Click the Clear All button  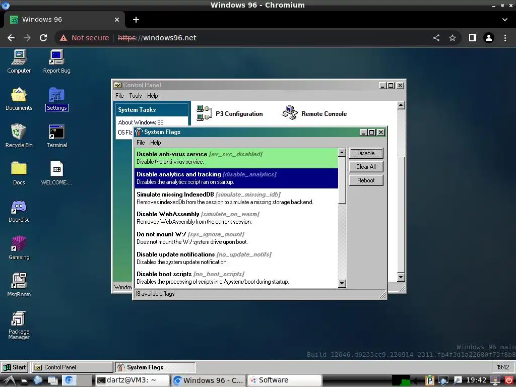pyautogui.click(x=366, y=167)
